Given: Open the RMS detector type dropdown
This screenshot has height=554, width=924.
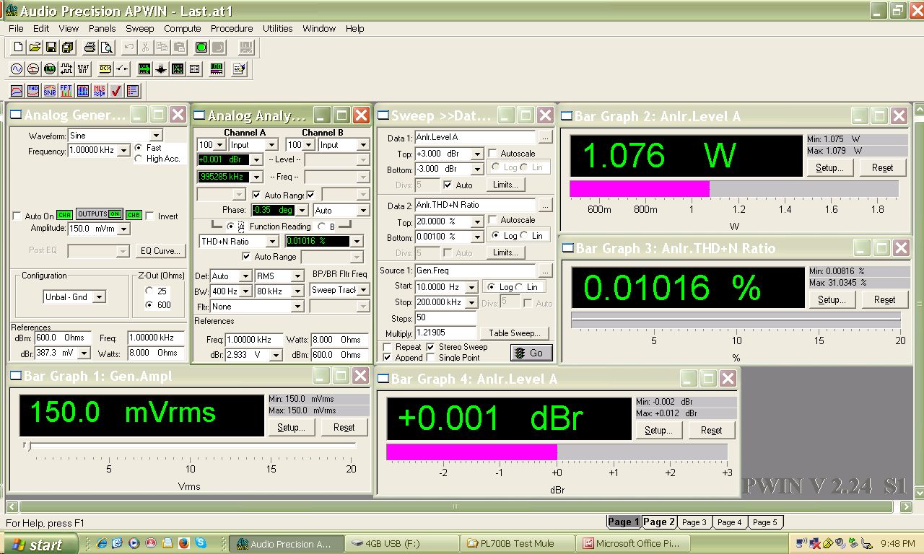Looking at the screenshot, I should tap(297, 276).
